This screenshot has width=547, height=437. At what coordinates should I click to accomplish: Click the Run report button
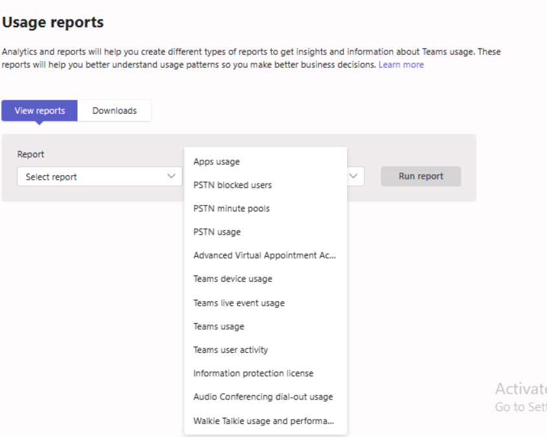pos(420,176)
